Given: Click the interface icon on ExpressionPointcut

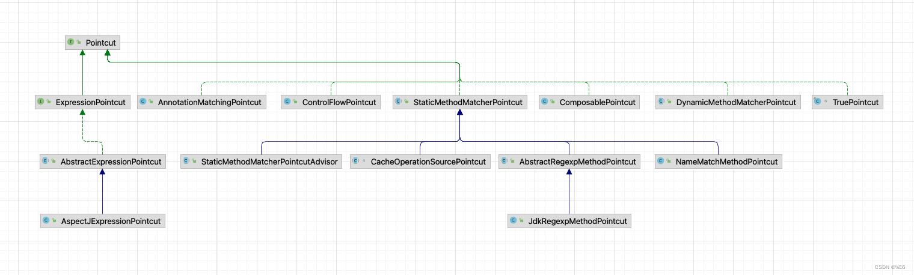Looking at the screenshot, I should tap(41, 102).
